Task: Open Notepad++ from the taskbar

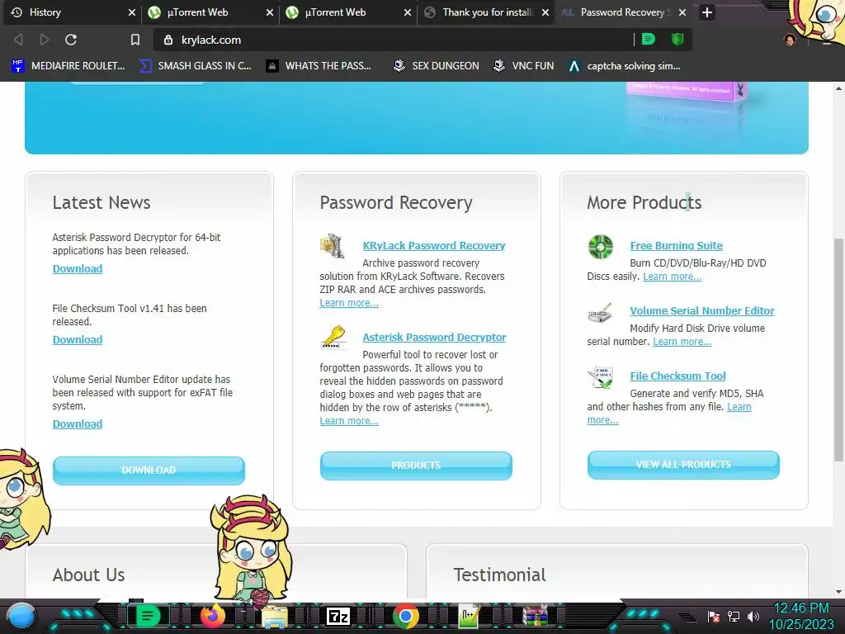Action: click(470, 616)
